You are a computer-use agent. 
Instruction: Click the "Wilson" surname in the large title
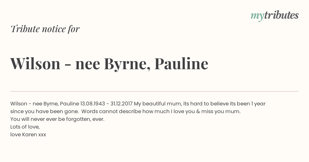[35, 64]
